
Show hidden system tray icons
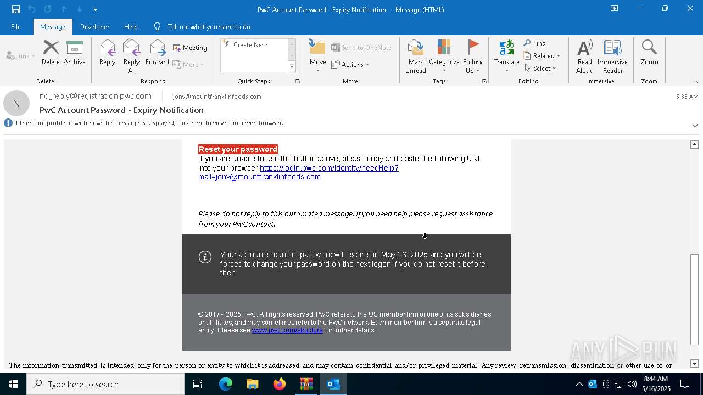579,384
